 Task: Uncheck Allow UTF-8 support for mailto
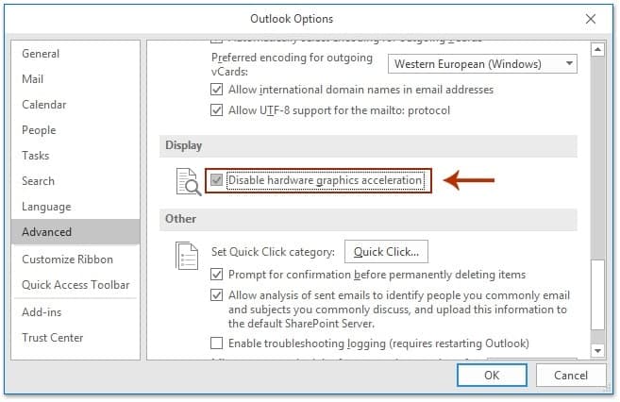(218, 110)
